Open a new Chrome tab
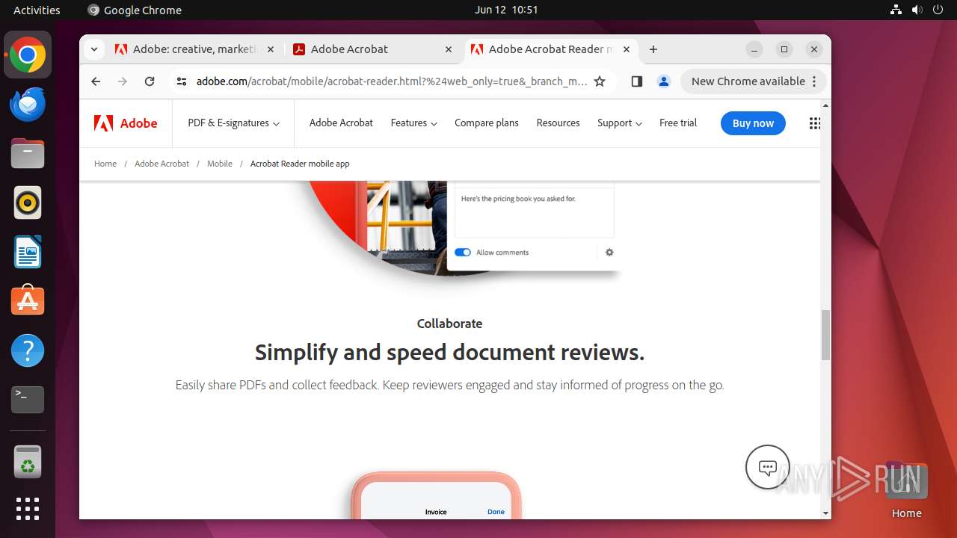This screenshot has width=957, height=538. (653, 49)
